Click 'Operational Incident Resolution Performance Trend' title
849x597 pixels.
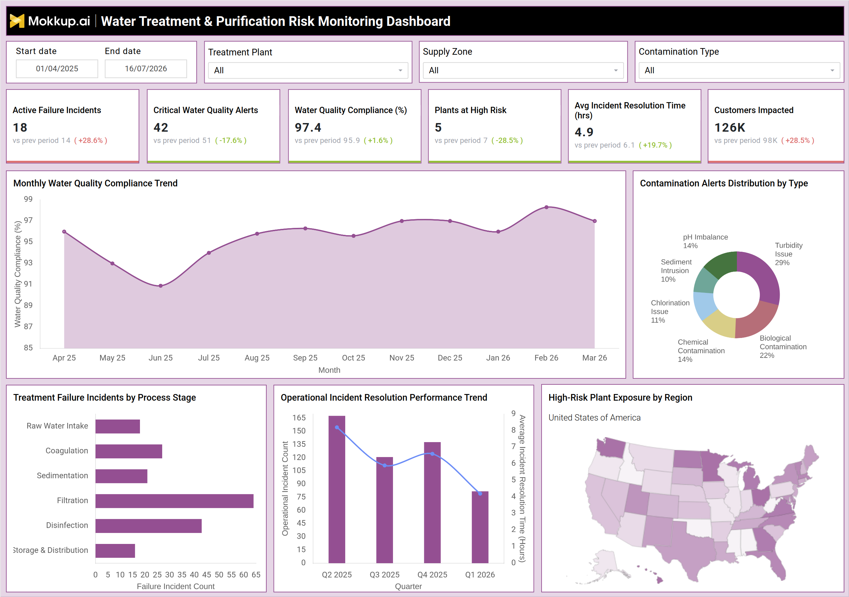pyautogui.click(x=384, y=397)
